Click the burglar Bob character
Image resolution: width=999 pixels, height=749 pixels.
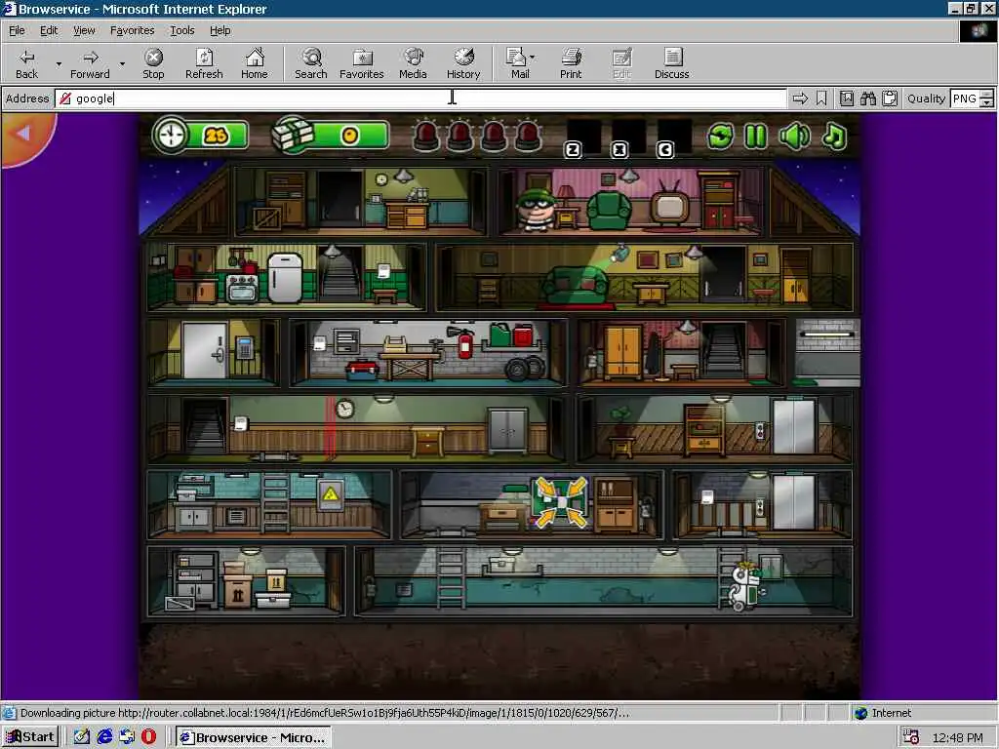(x=536, y=209)
